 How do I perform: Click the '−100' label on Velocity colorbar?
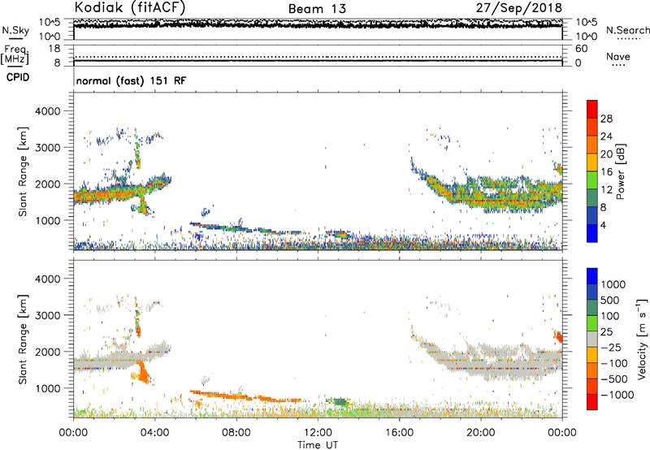614,363
